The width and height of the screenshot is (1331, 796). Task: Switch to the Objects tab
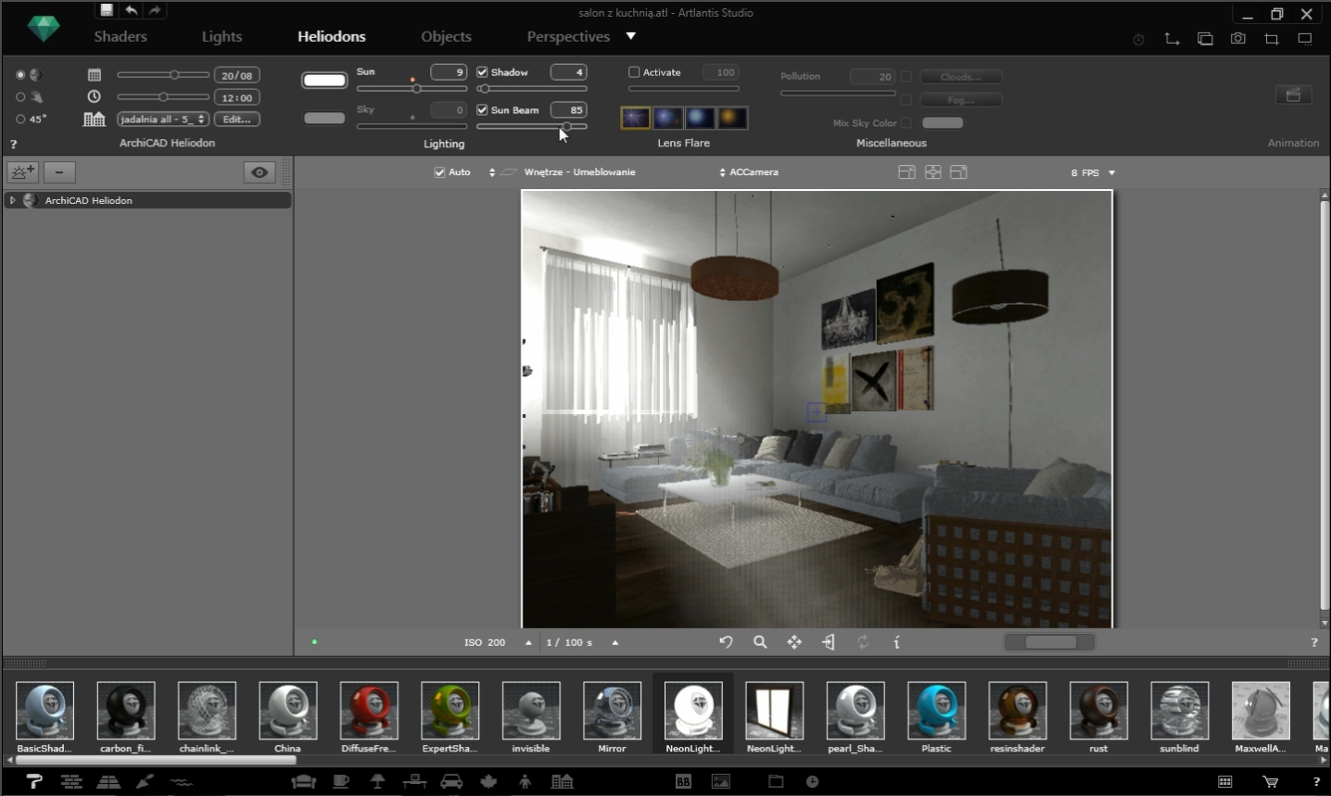[x=446, y=36]
